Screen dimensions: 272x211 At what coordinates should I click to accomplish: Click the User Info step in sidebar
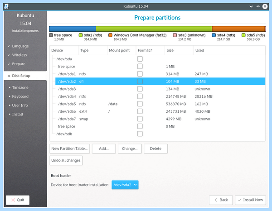coord(20,105)
